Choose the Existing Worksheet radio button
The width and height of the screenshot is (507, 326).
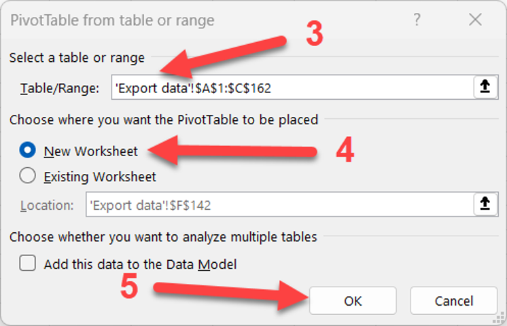(x=27, y=176)
